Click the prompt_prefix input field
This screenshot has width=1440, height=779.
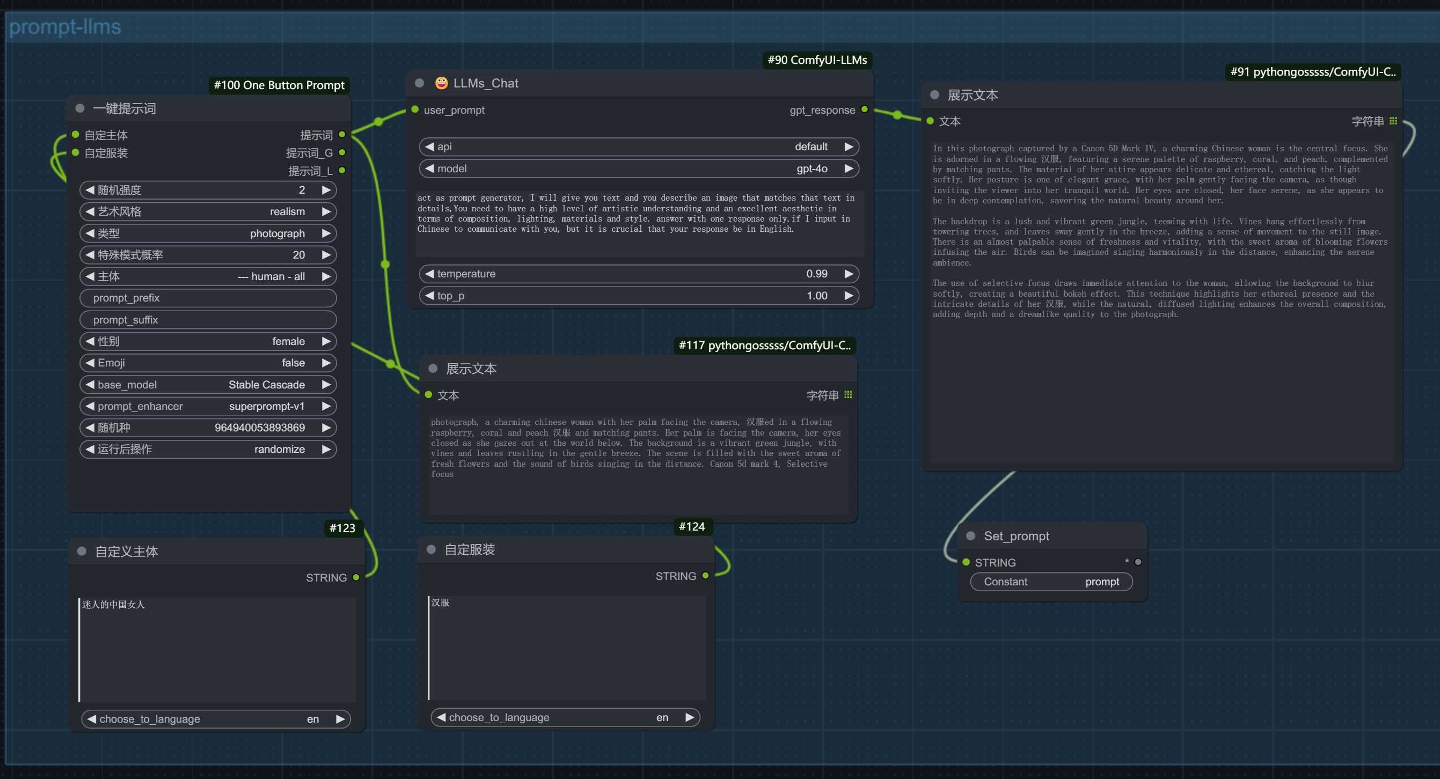(x=208, y=298)
